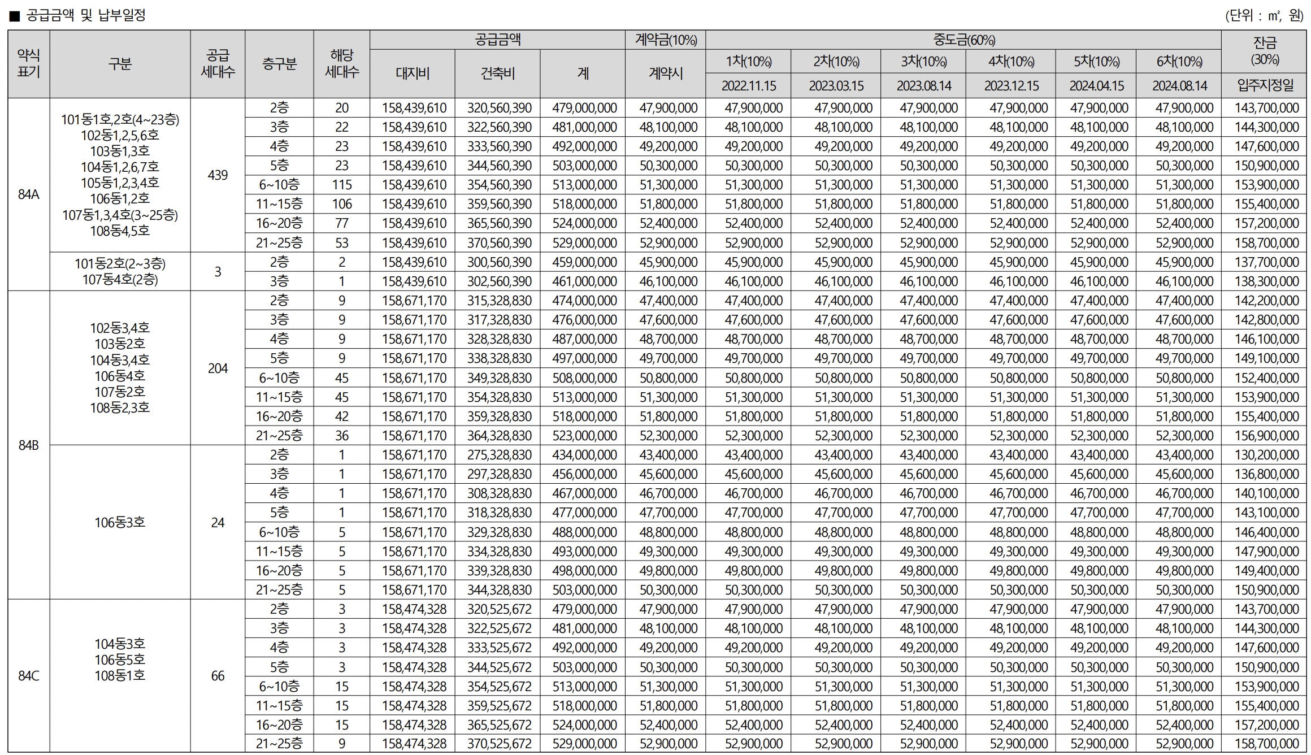
Task: Click the '대지비' sub-header
Action: (413, 73)
